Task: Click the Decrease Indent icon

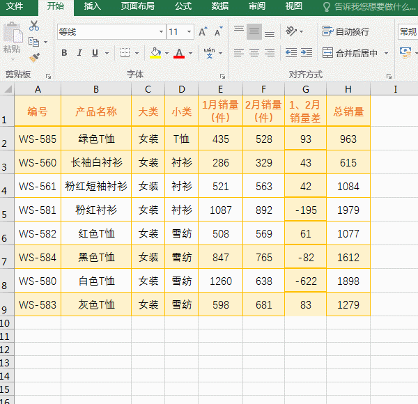Action: tap(291, 53)
